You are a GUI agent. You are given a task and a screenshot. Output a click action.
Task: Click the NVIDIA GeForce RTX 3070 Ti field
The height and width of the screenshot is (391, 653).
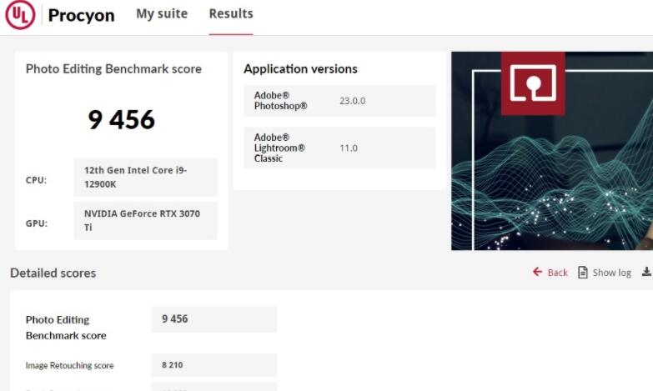coord(145,220)
